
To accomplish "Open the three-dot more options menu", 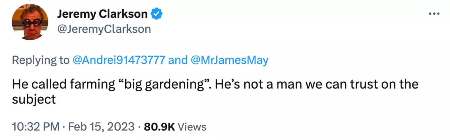I will tap(434, 14).
